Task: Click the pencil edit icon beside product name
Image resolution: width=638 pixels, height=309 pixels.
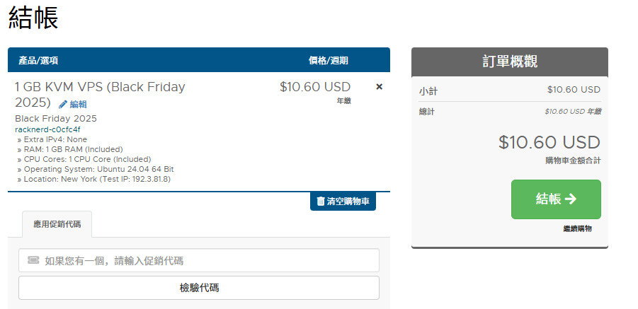Action: [63, 104]
